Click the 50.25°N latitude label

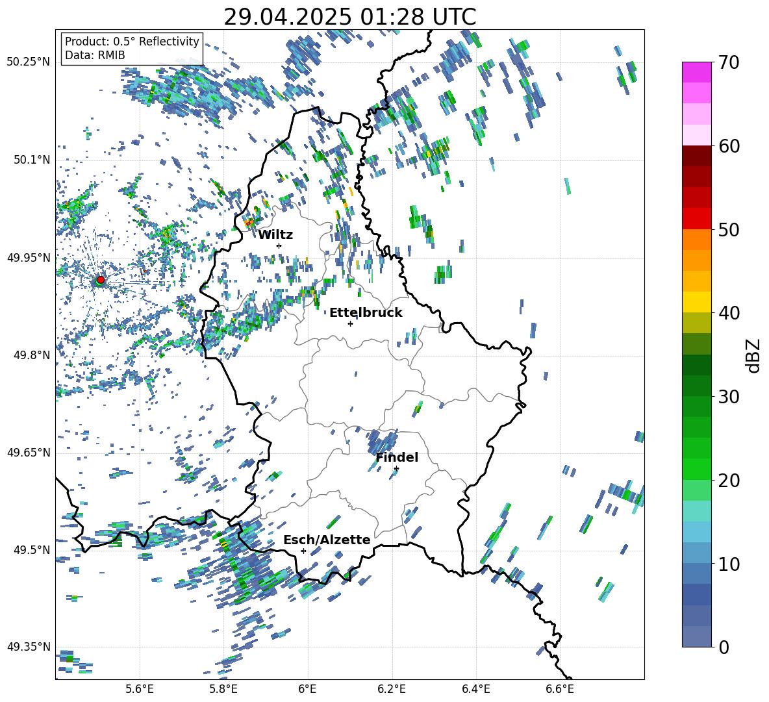pyautogui.click(x=29, y=62)
